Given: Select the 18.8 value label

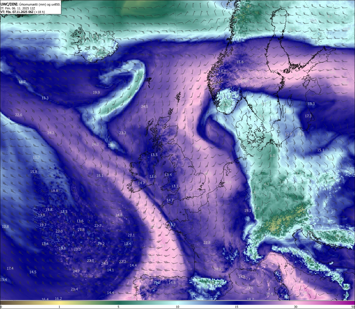Looking at the screenshot, I should tap(54, 191).
